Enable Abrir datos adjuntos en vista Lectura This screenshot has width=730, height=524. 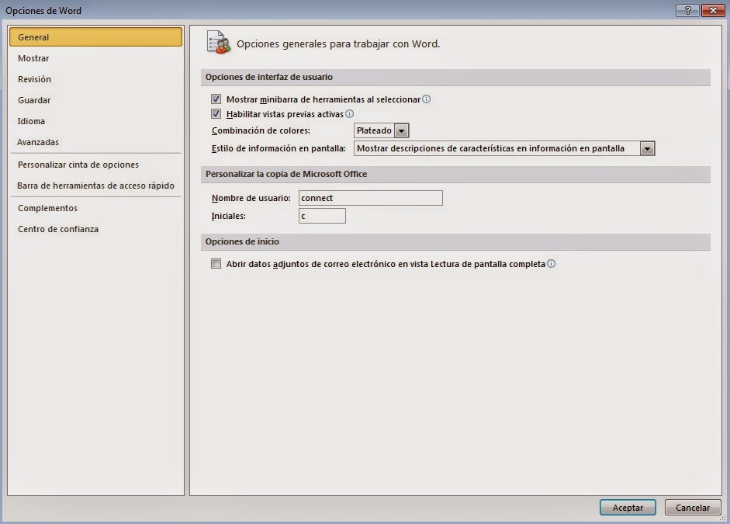216,264
